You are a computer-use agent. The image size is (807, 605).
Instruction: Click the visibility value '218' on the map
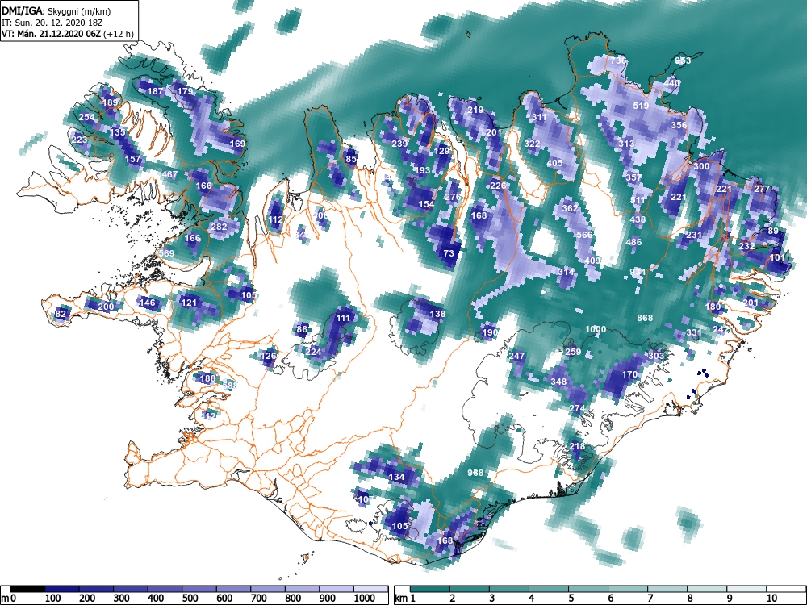pyautogui.click(x=577, y=446)
